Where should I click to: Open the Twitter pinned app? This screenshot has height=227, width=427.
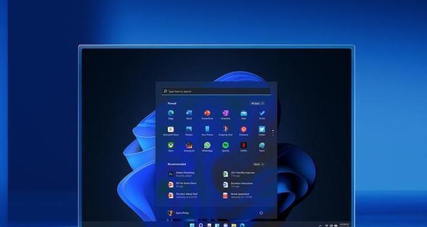pyautogui.click(x=262, y=131)
